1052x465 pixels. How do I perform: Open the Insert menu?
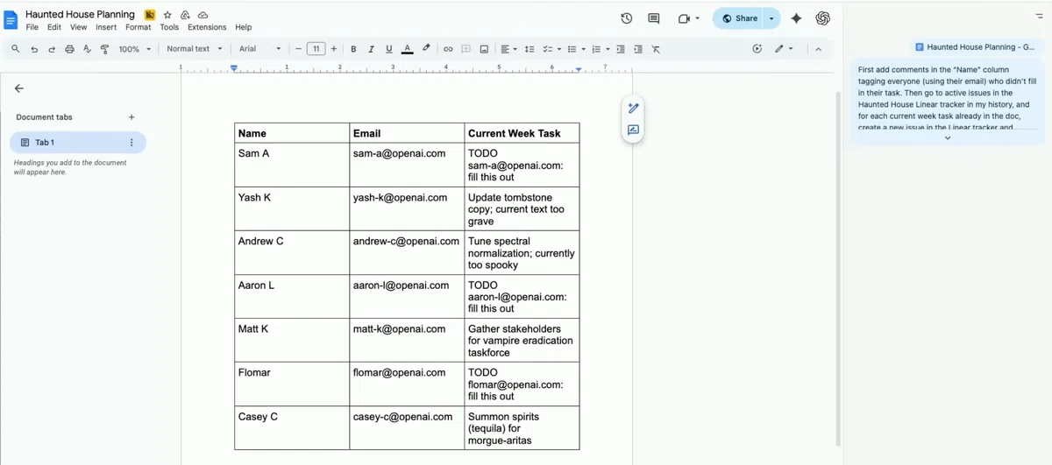(106, 27)
